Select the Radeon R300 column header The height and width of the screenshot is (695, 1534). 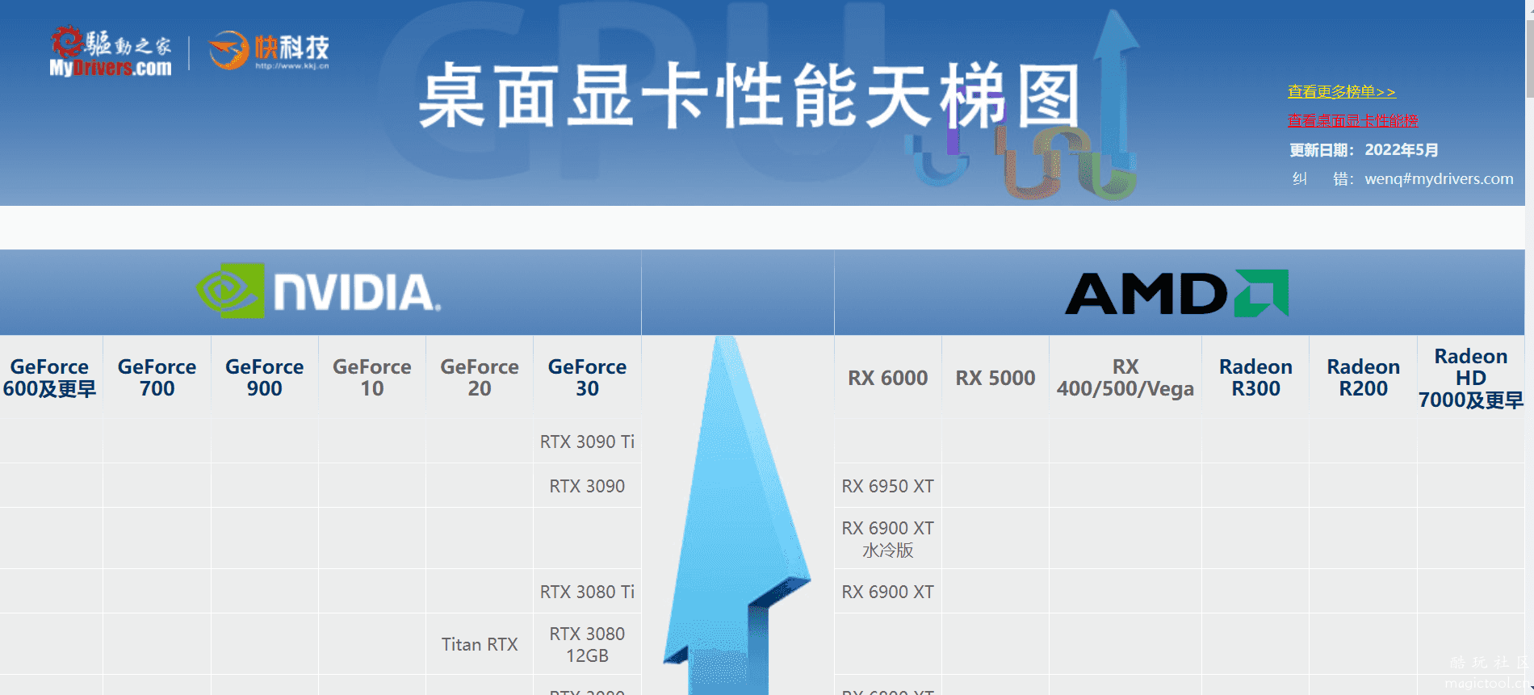tap(1255, 378)
